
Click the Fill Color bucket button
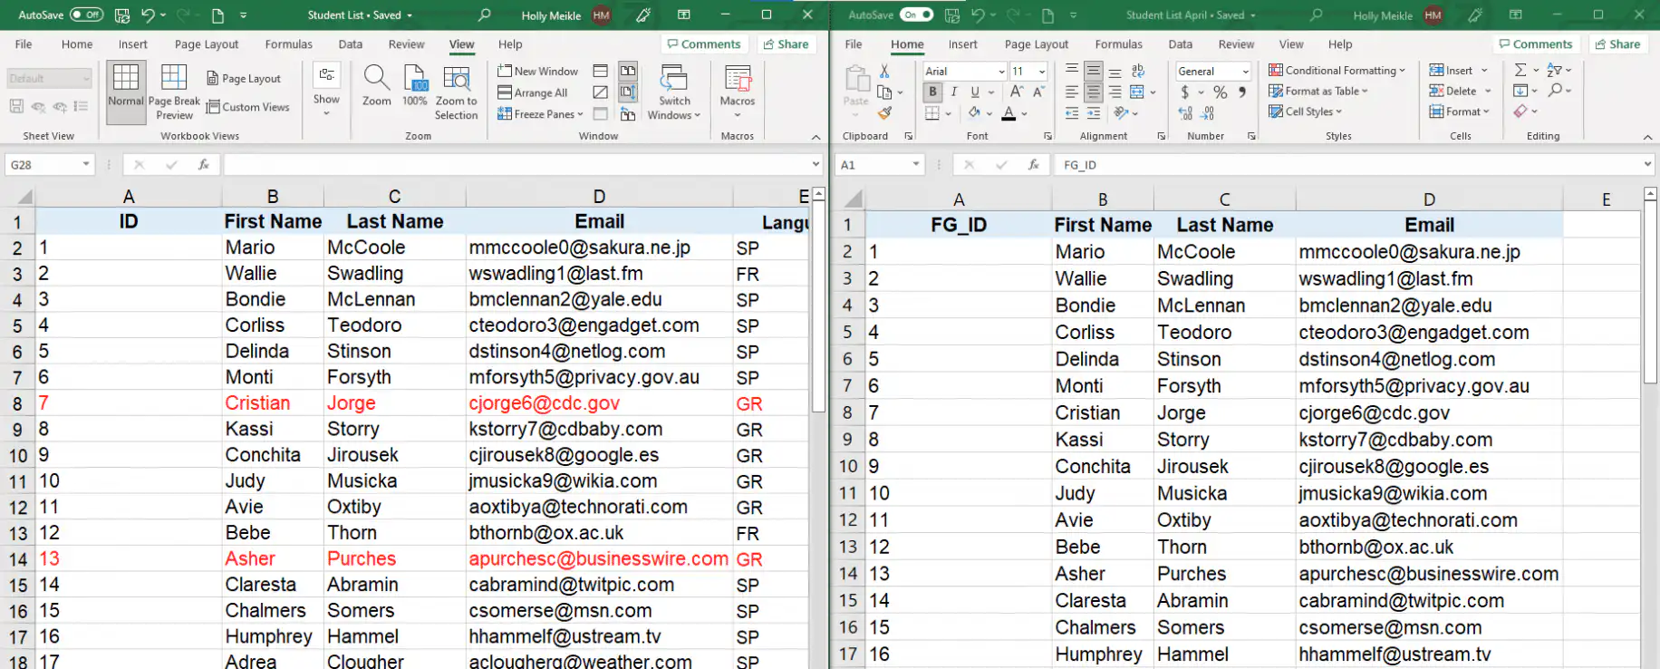click(x=974, y=113)
